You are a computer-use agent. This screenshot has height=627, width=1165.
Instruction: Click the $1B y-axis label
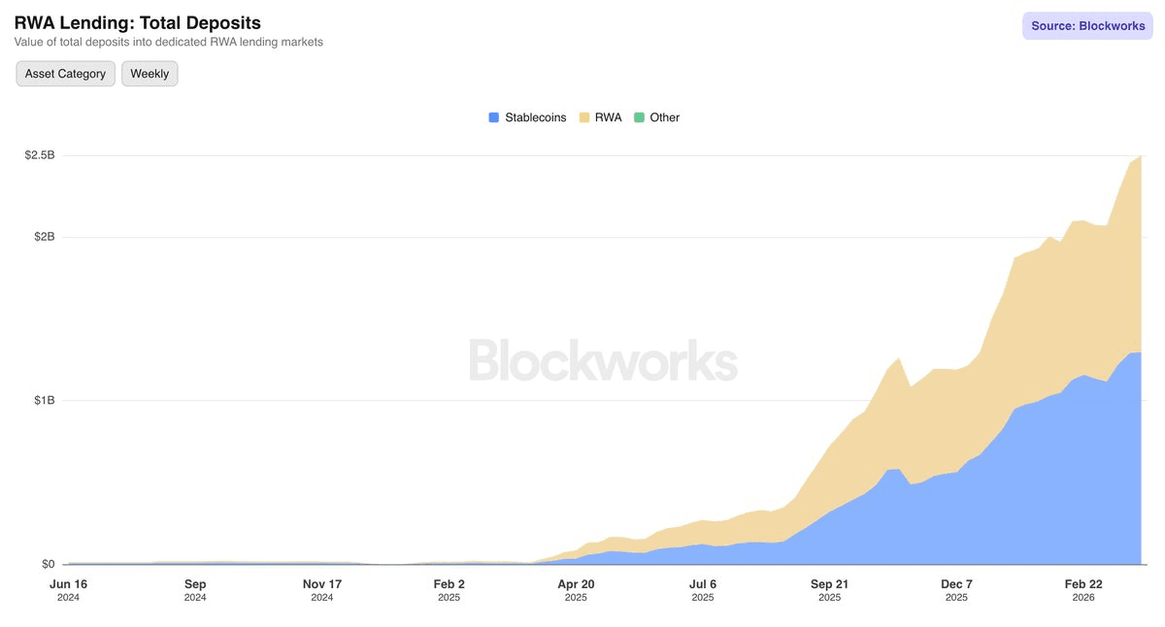pyautogui.click(x=43, y=401)
